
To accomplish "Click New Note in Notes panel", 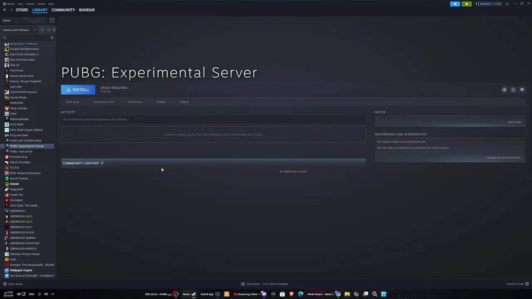I will click(x=514, y=122).
